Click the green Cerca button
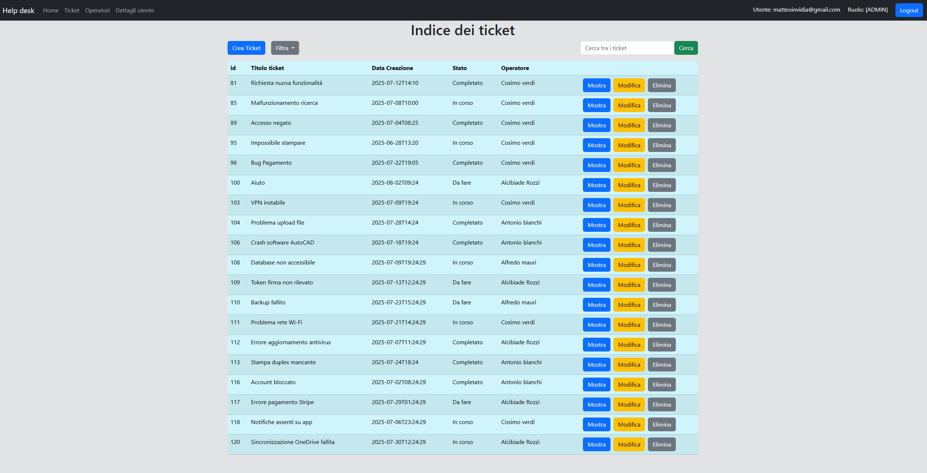This screenshot has height=473, width=927. point(686,48)
